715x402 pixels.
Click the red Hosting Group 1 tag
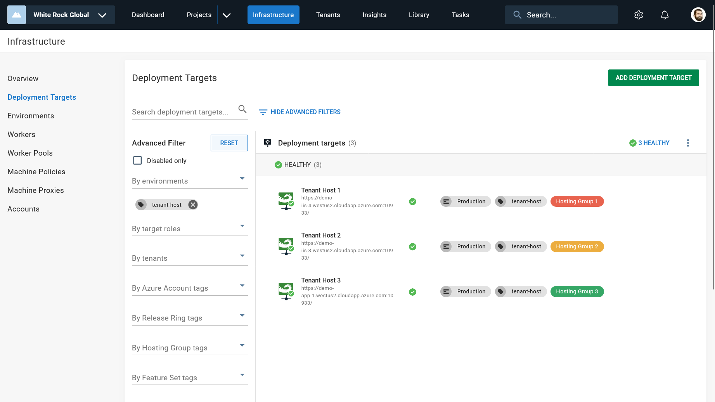click(577, 201)
